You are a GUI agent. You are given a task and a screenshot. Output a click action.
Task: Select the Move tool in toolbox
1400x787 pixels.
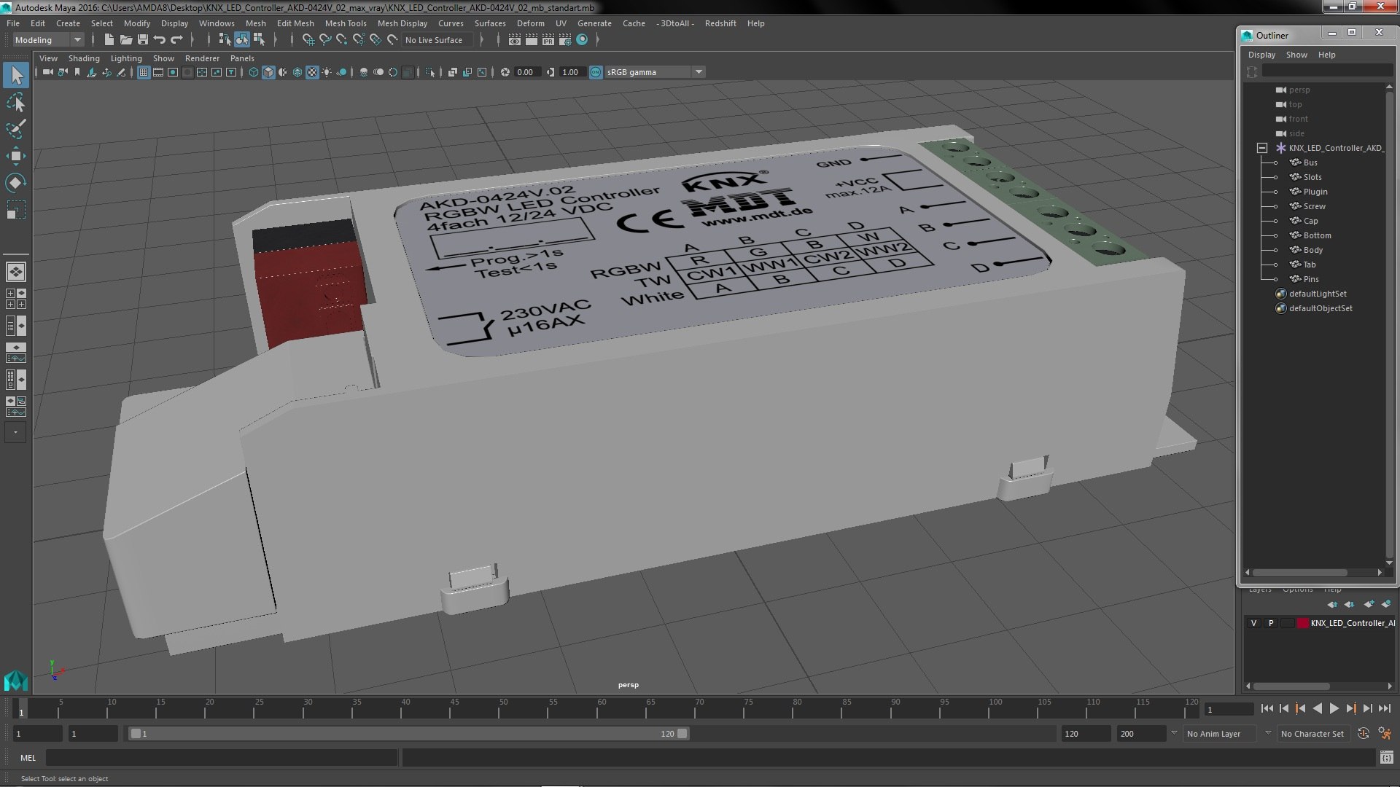pos(15,156)
